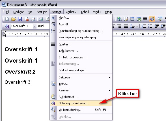Choose Innfelt forbokstav… menu entry

(81, 57)
